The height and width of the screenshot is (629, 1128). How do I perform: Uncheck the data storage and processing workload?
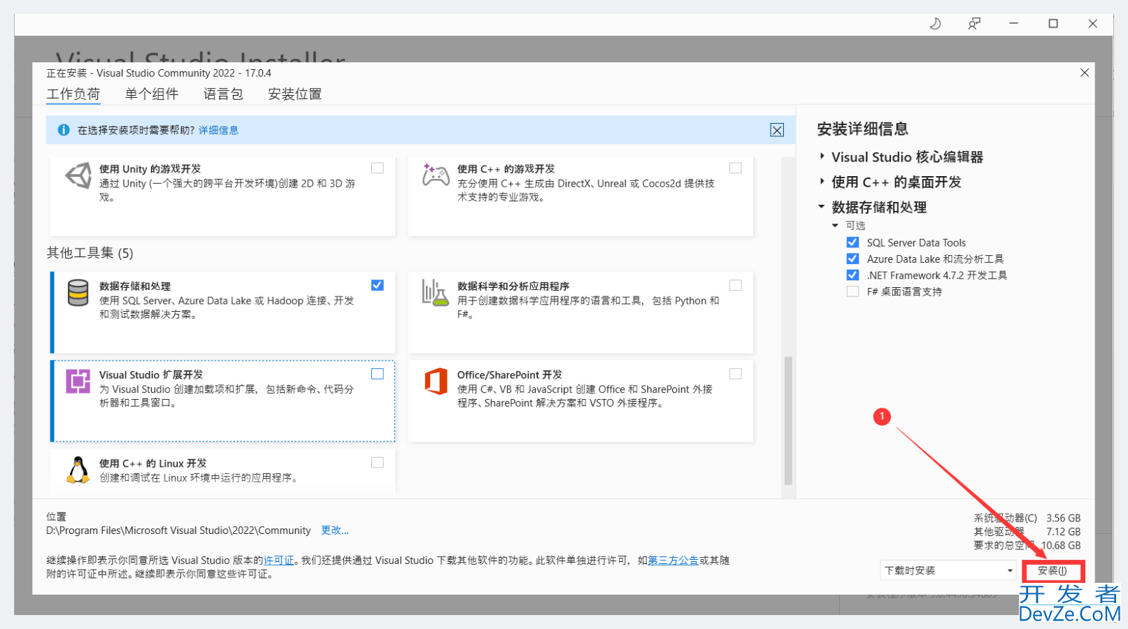[x=378, y=285]
